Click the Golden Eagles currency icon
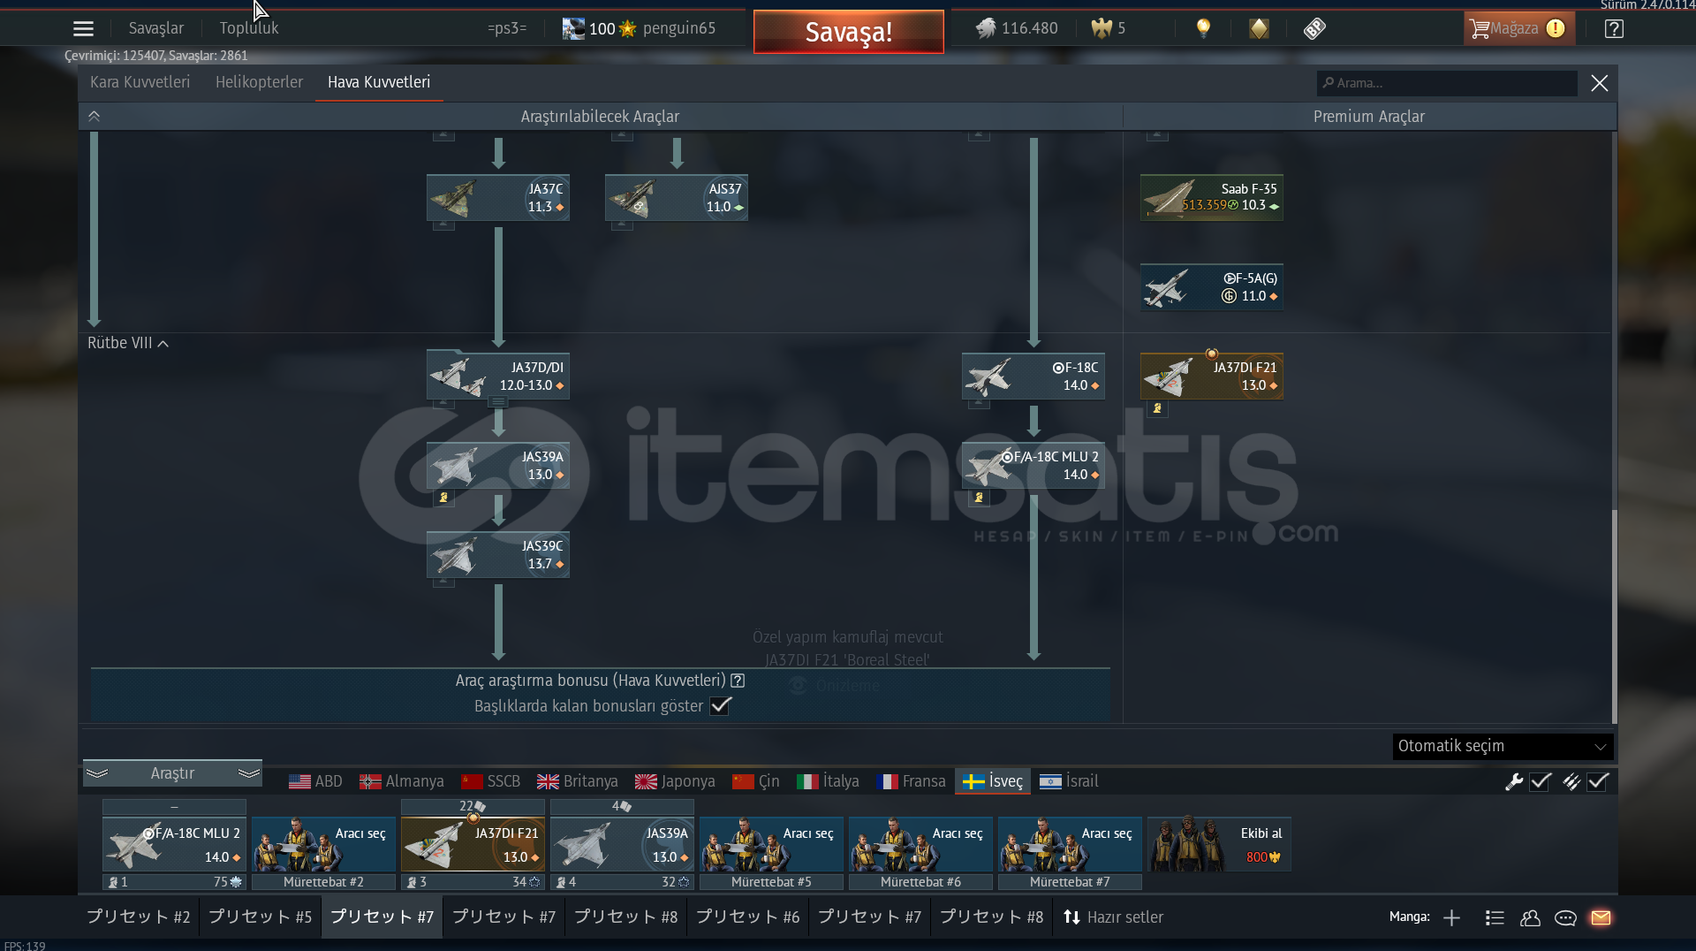 pos(1102,28)
